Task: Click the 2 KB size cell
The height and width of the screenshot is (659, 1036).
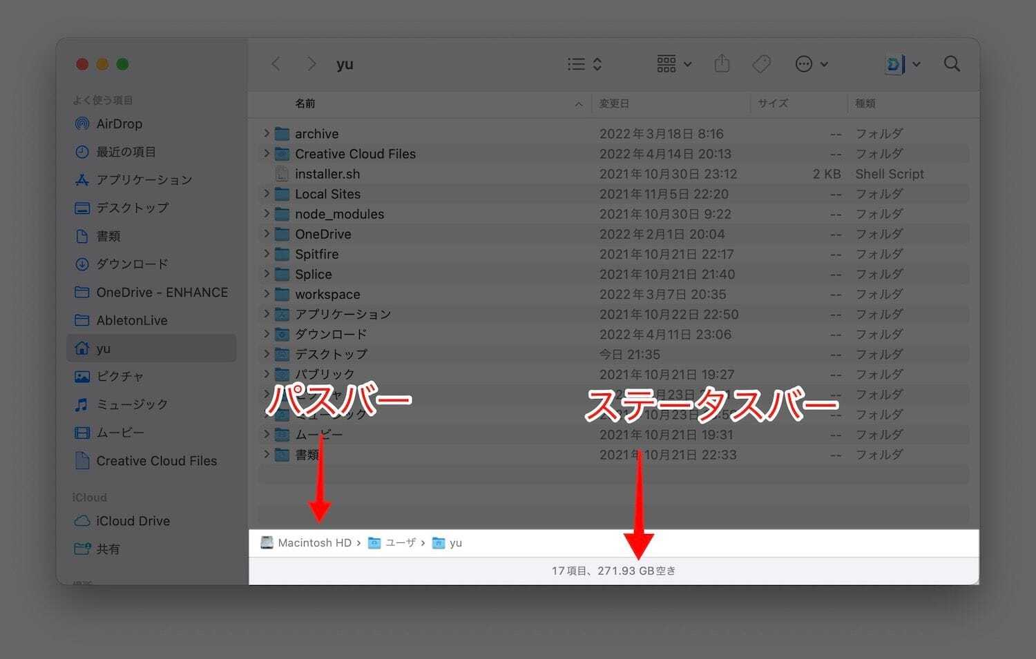Action: 827,174
